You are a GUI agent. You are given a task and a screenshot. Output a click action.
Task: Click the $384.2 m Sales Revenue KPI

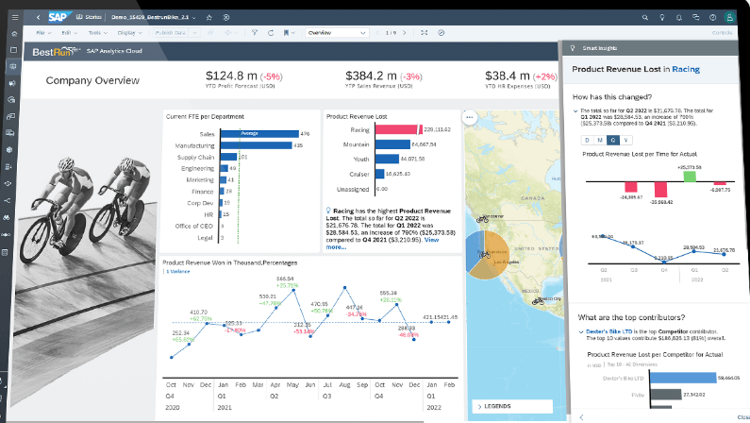pos(384,79)
